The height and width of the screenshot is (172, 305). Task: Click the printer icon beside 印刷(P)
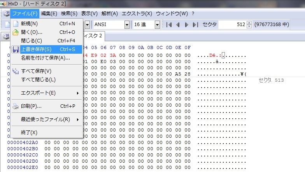[x=16, y=106]
